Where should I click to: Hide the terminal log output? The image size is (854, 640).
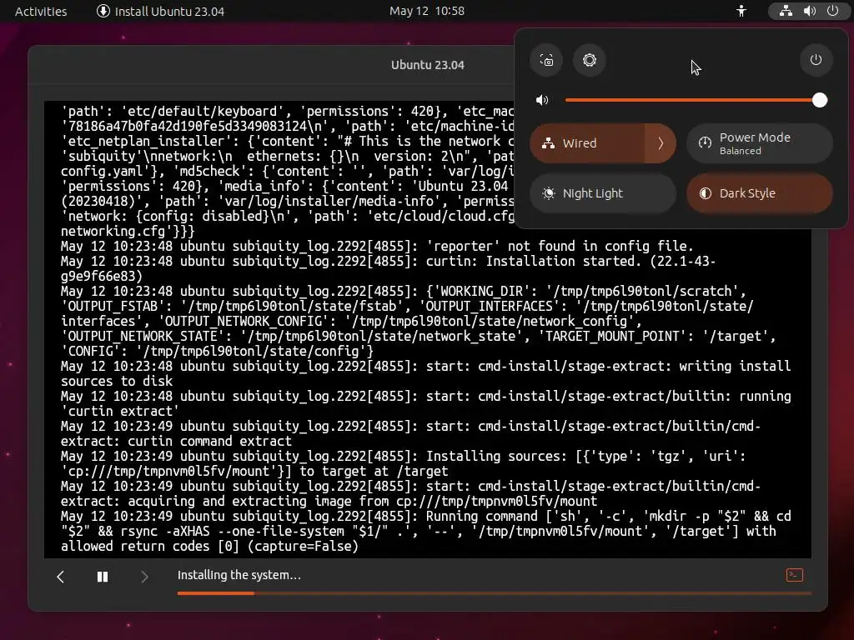[x=795, y=575]
